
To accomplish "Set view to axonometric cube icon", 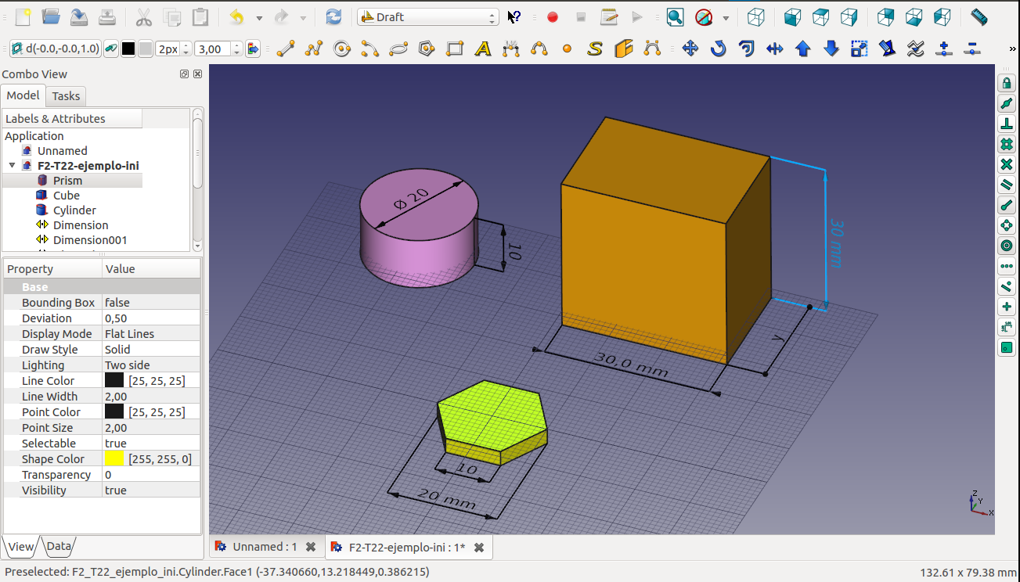I will (755, 16).
